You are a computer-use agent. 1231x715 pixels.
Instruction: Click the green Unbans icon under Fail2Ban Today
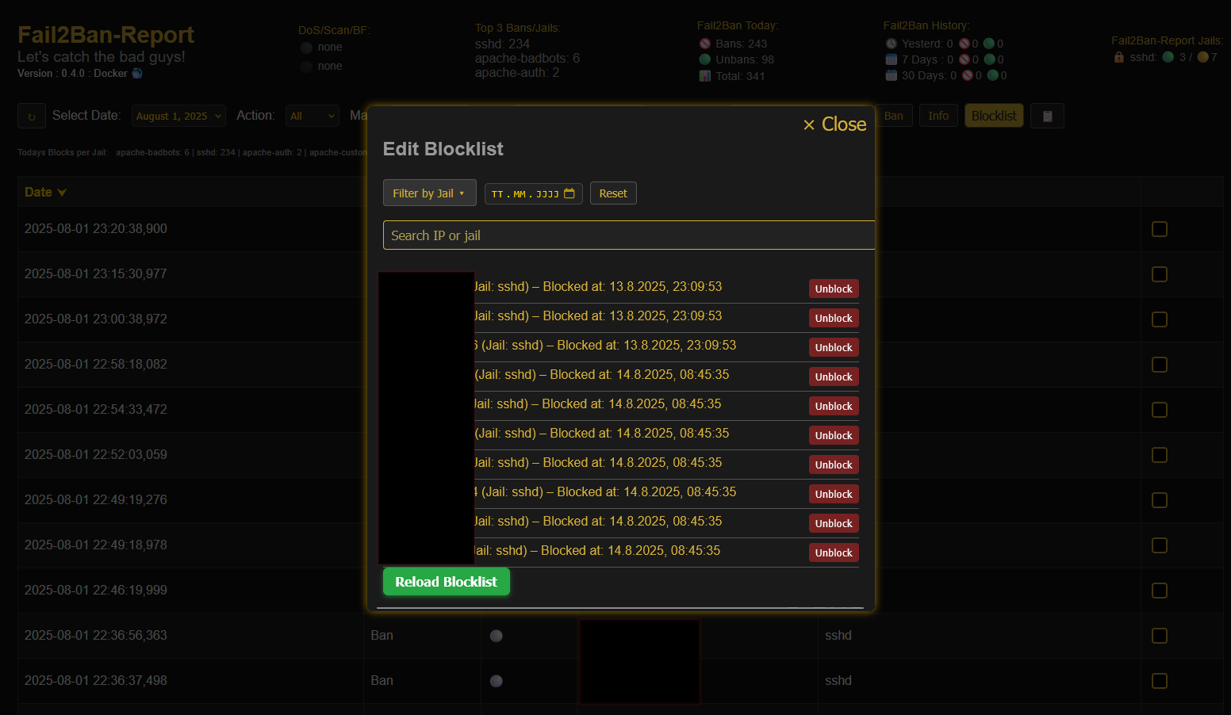[x=705, y=59]
